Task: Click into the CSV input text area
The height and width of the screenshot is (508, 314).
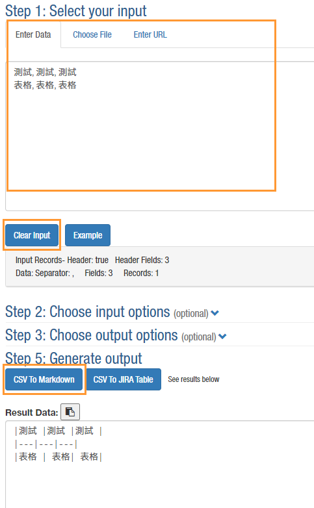Action: [159, 136]
